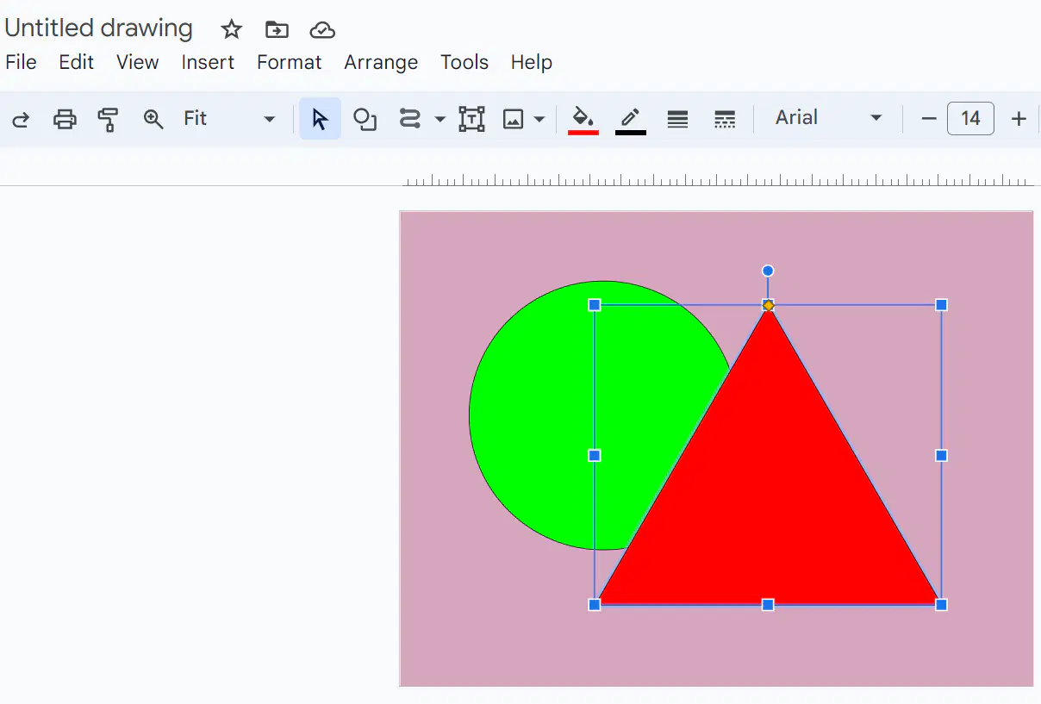Viewport: 1041px width, 704px height.
Task: Open the View menu
Action: (x=138, y=62)
